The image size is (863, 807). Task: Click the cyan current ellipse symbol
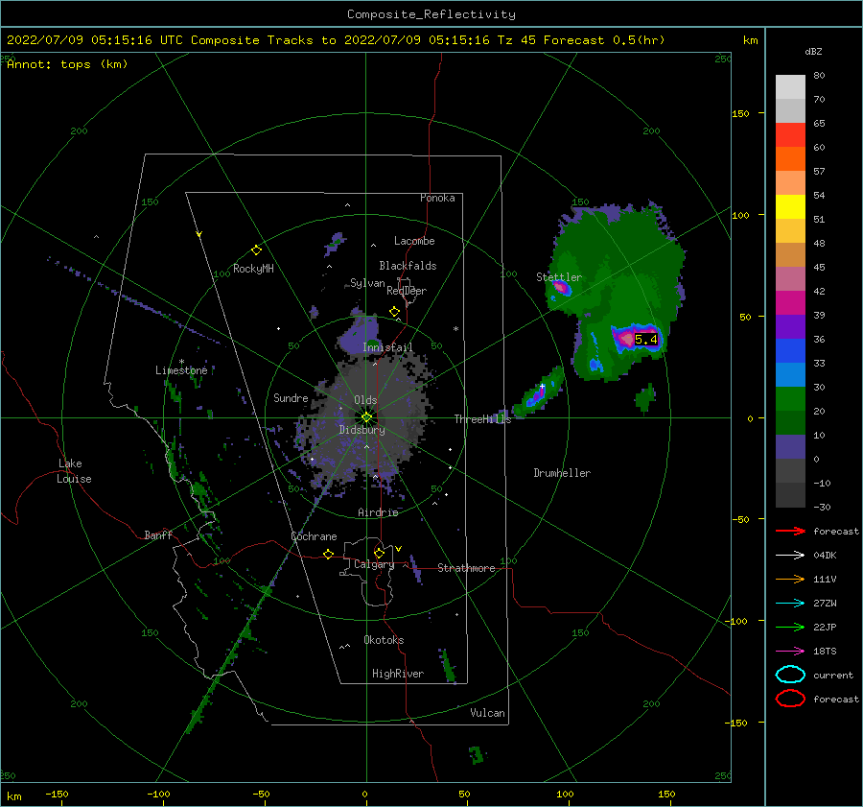pos(790,675)
